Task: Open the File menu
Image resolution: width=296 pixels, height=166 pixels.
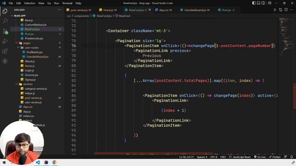Action: coord(11,3)
